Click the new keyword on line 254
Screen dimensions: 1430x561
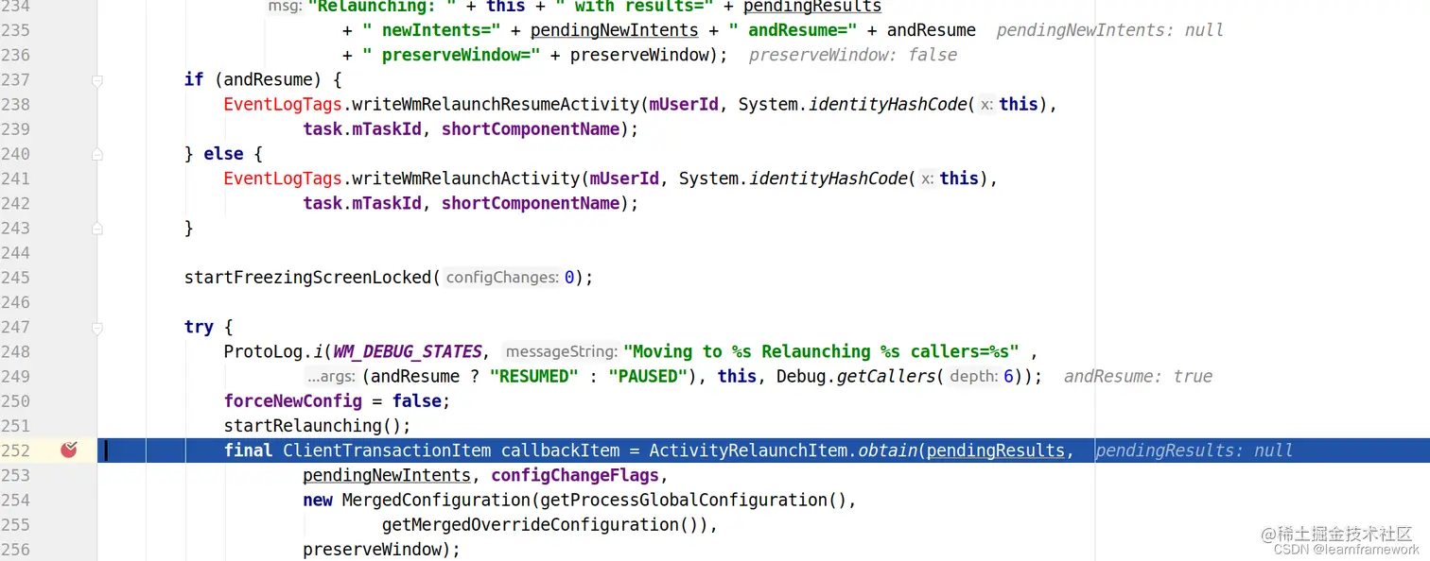318,500
